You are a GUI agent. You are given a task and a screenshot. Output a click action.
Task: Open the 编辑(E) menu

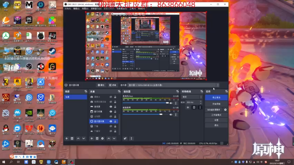76,8
